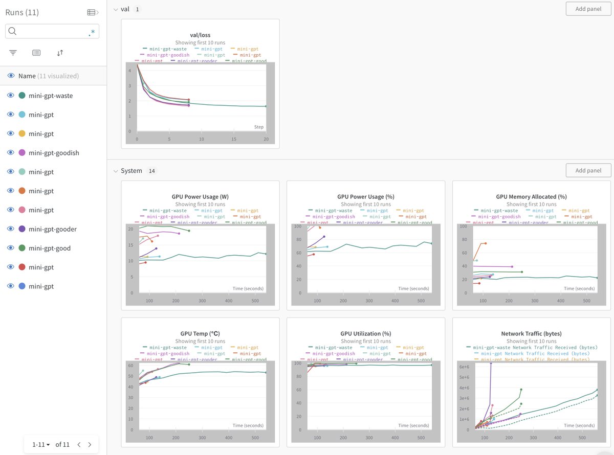Hide the mini-gpt-gooder run with eye icon
614x455 pixels.
10,229
